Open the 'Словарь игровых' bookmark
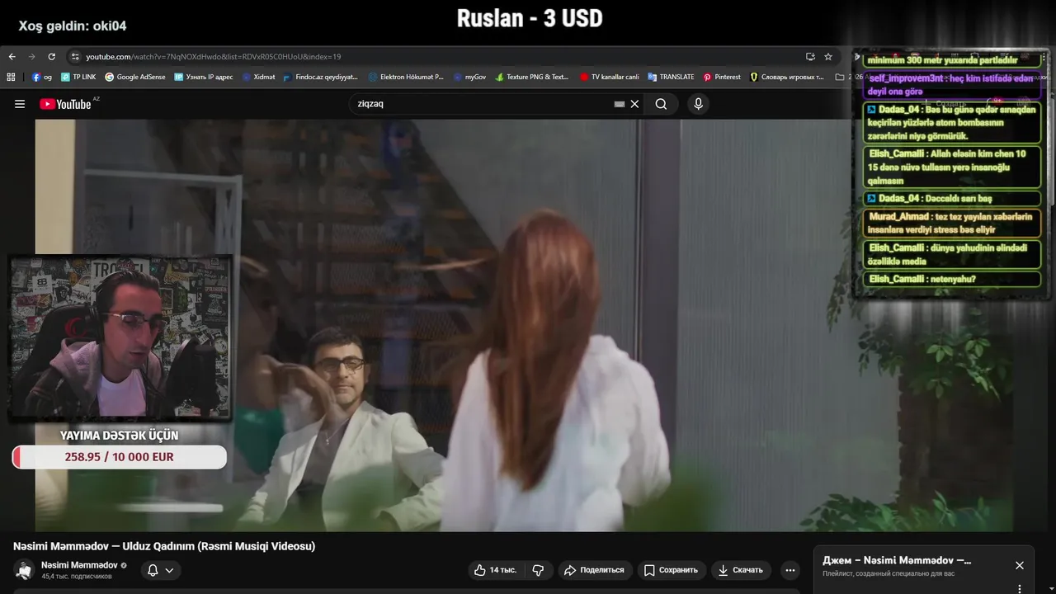This screenshot has height=594, width=1056. click(787, 77)
